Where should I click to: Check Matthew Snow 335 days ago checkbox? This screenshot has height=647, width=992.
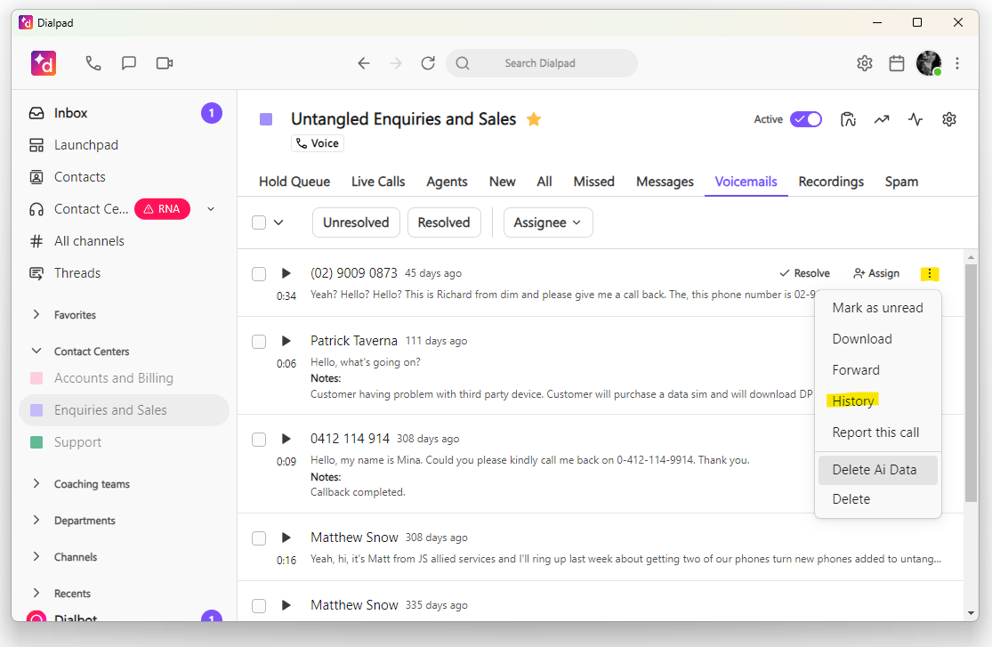[x=259, y=606]
